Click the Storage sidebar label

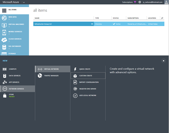click(x=12, y=53)
